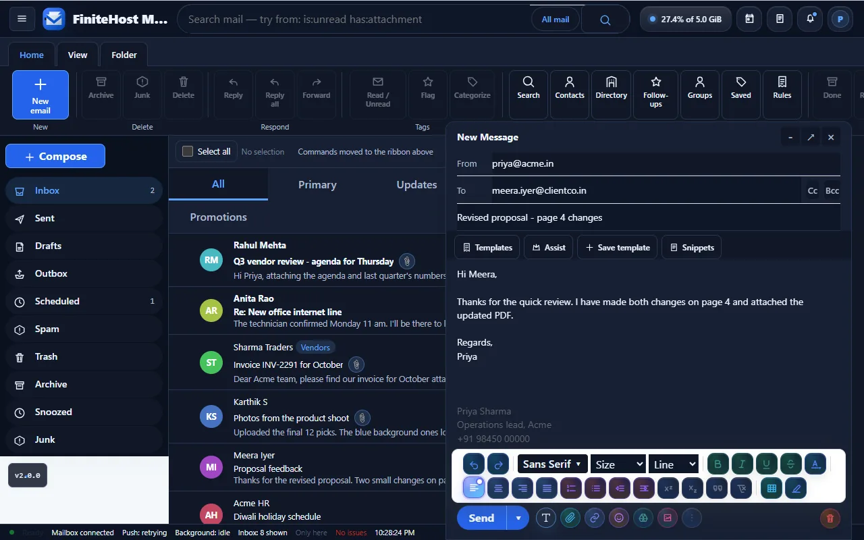Open the All mail search scope dropdown

pos(556,20)
